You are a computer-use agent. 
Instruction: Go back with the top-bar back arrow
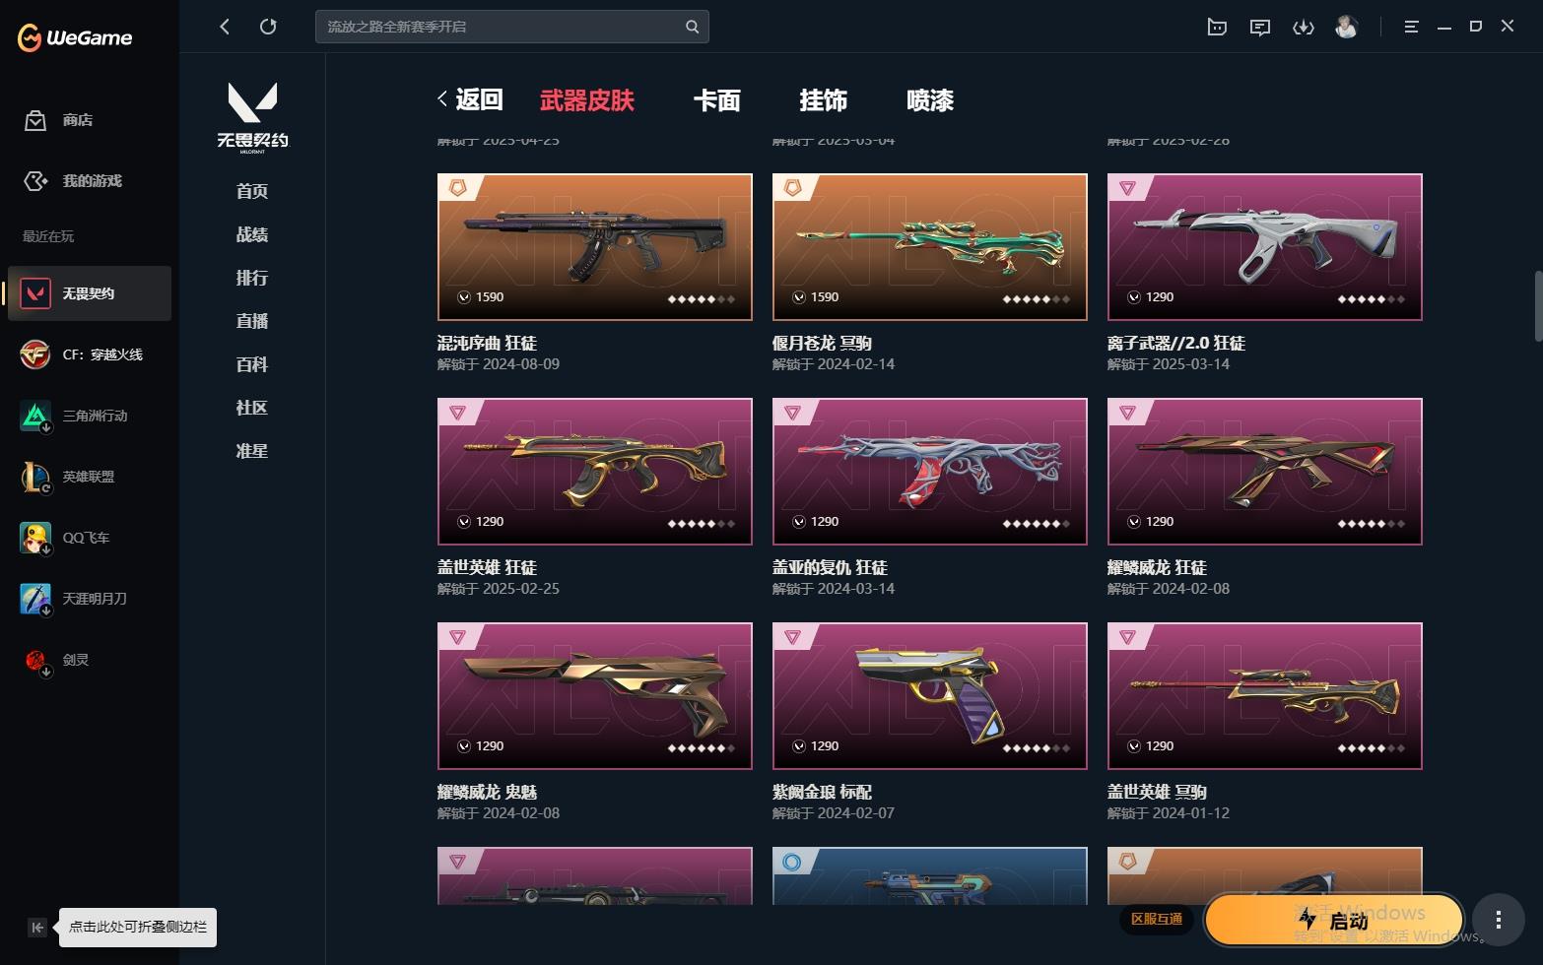click(x=225, y=27)
